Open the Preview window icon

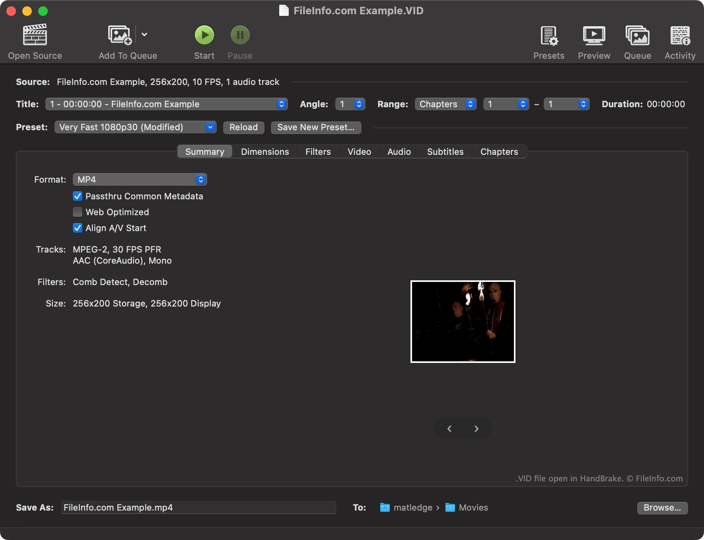click(594, 35)
